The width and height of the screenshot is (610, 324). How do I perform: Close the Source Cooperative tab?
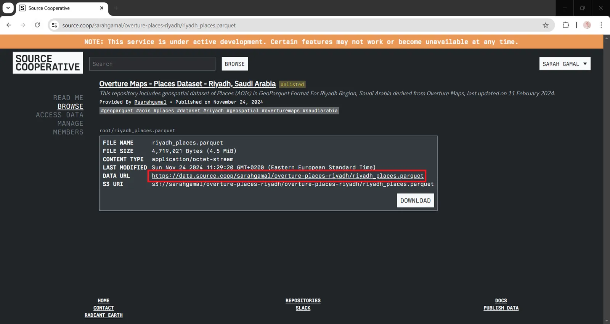[x=102, y=8]
